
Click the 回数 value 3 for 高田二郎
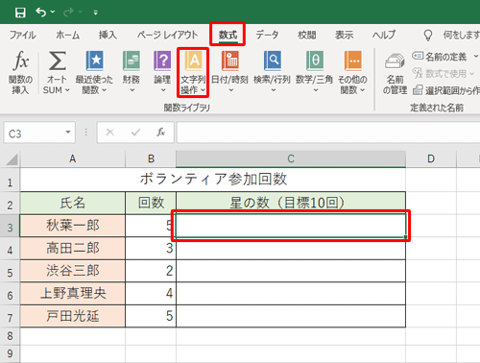point(151,249)
